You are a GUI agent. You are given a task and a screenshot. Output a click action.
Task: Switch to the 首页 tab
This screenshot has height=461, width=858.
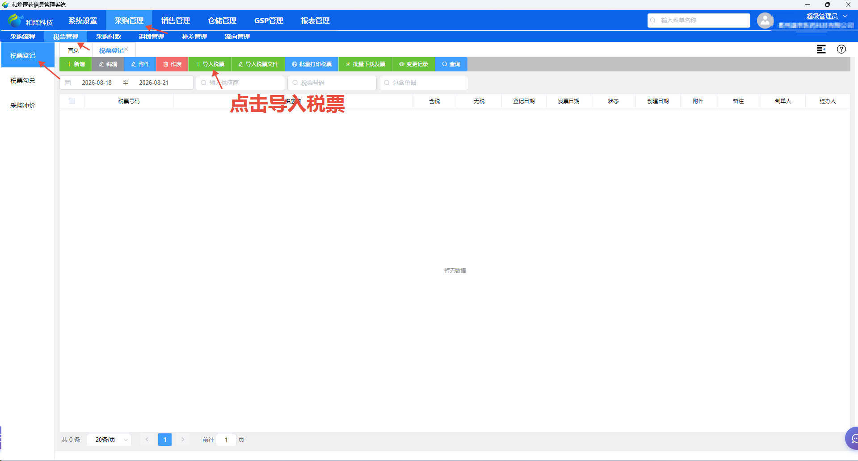pos(73,50)
